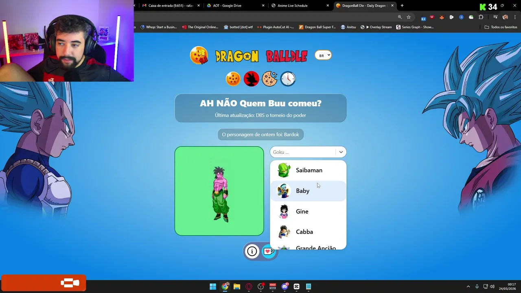Open the Plugin AutoCut AI bookmark
Viewport: 521px width, 293px height.
coord(276,27)
